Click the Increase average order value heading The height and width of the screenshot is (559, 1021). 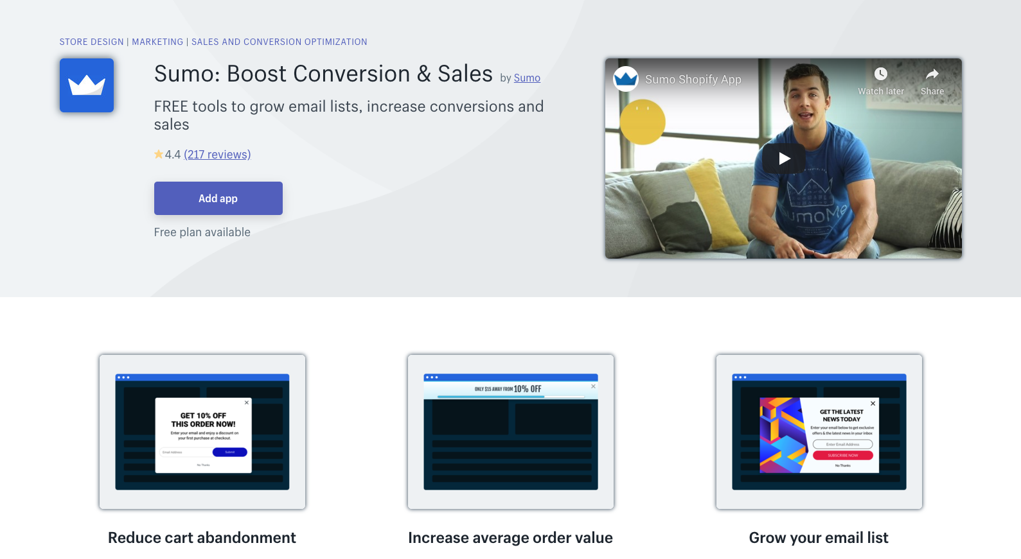tap(510, 538)
